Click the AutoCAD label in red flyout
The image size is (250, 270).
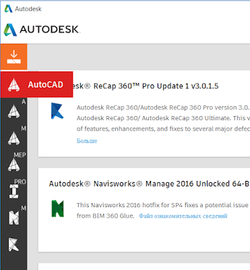(x=46, y=84)
